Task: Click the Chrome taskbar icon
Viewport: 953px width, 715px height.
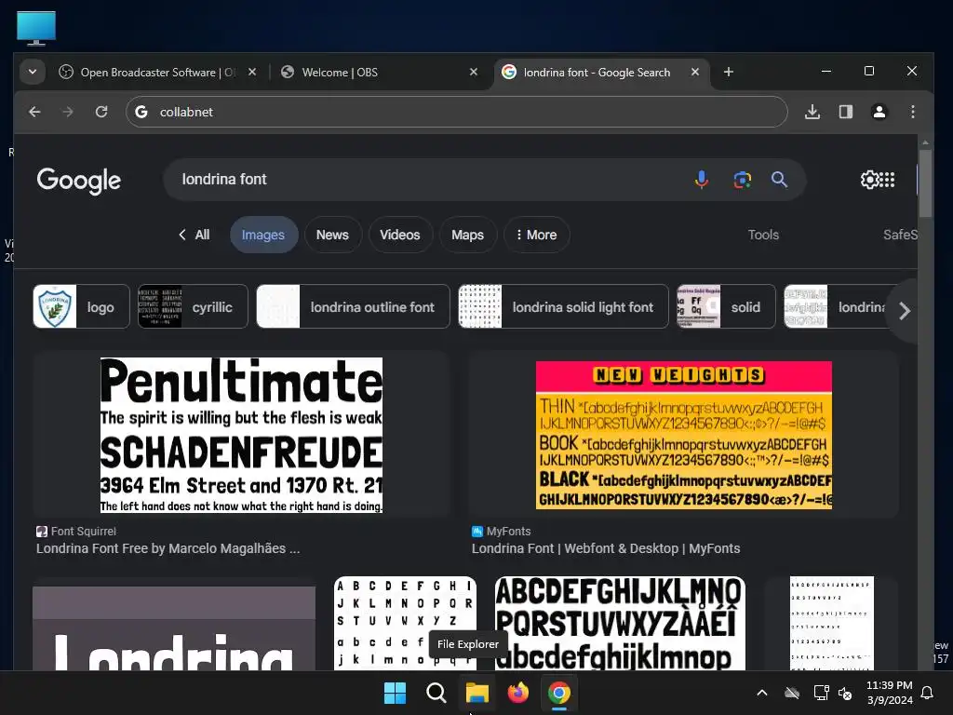Action: pos(559,693)
